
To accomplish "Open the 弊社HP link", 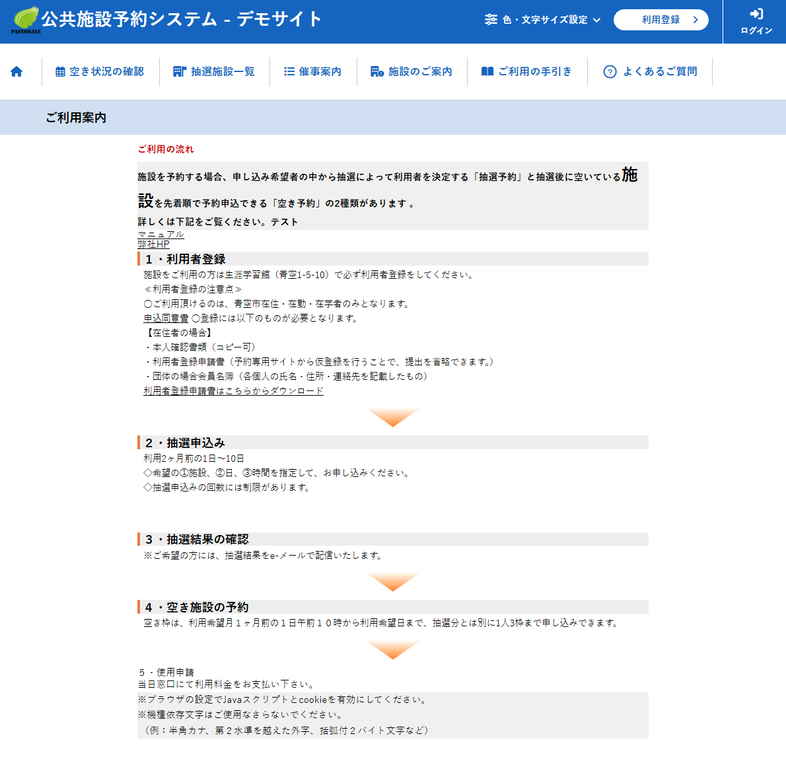I will coord(153,244).
